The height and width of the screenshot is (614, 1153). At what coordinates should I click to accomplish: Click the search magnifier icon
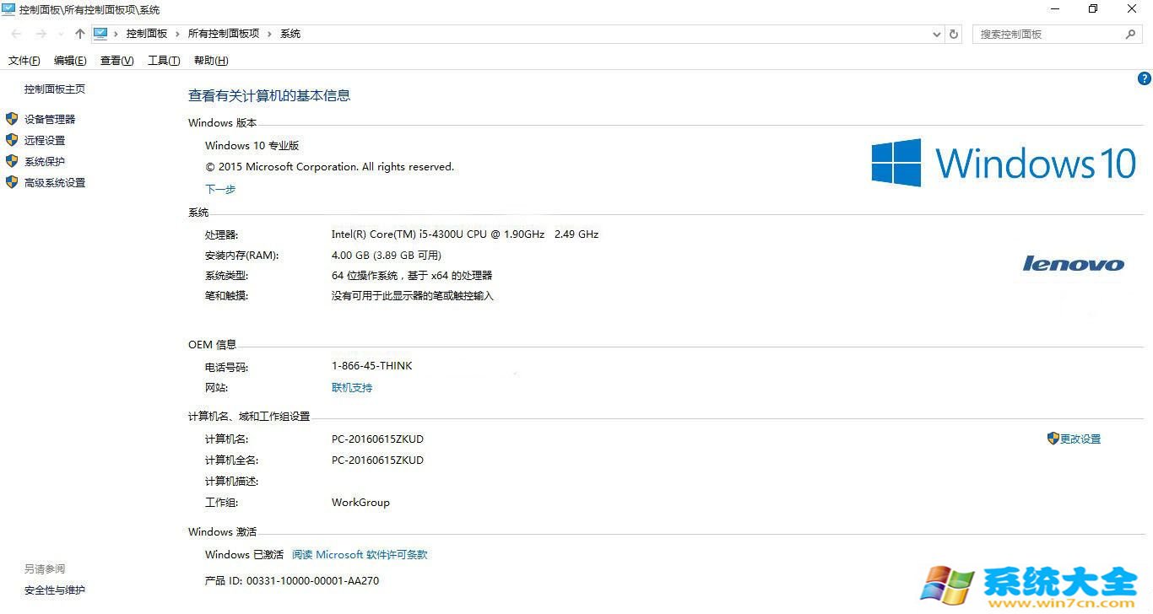pos(1130,34)
